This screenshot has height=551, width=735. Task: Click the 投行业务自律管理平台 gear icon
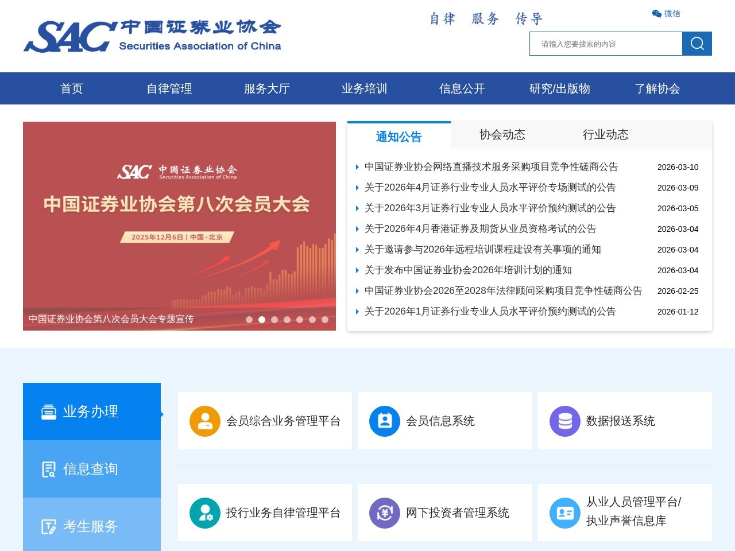click(205, 513)
